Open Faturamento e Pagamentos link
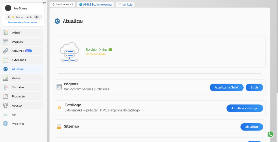The width and height of the screenshot is (278, 142). click(22, 22)
